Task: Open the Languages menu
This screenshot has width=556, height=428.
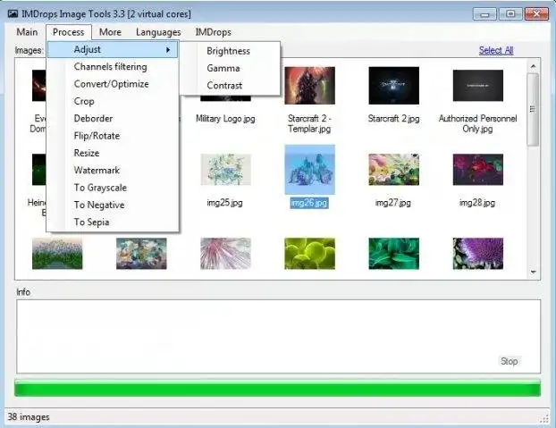Action: pos(158,32)
